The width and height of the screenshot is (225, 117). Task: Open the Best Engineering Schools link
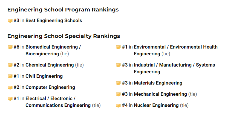click(x=54, y=20)
